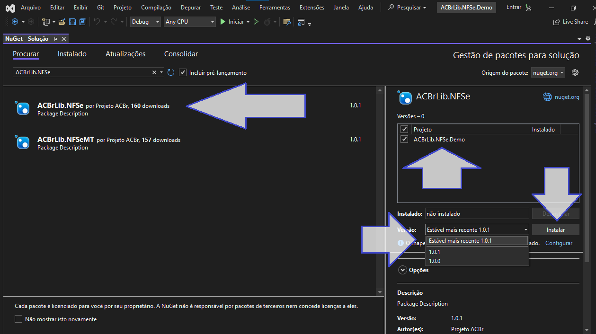The image size is (596, 334).
Task: Select version 1.0.1 in dropdown list
Action: click(x=477, y=252)
